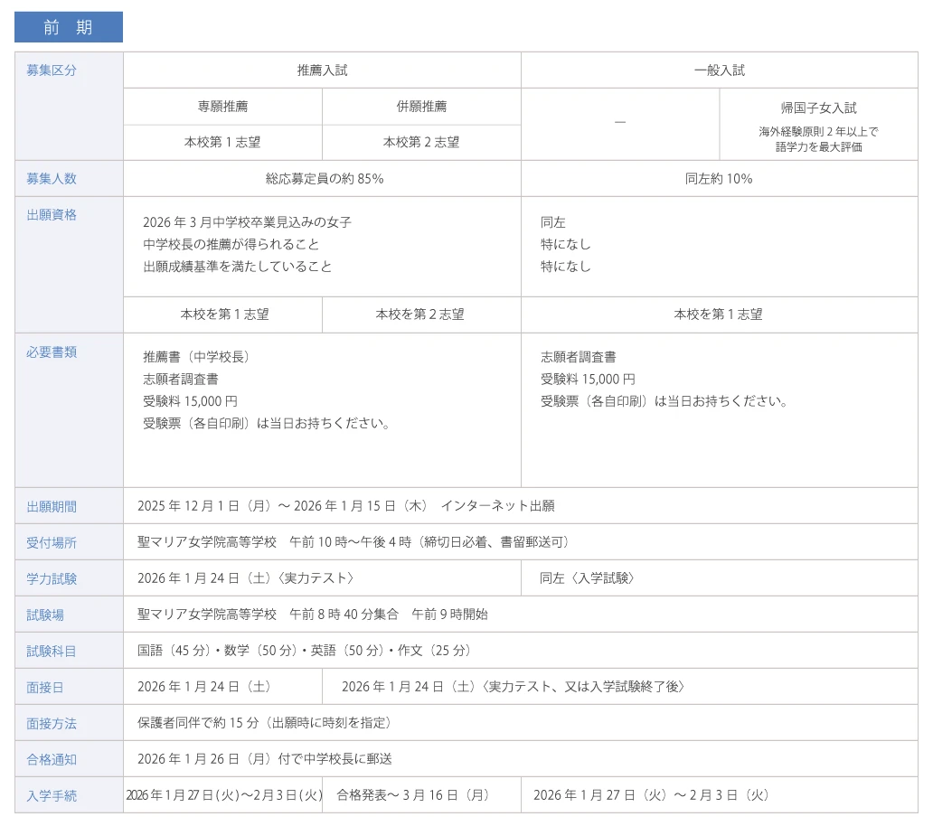
Task: Click the 〈実力テスト〉 exam date cell
Action: click(x=246, y=578)
